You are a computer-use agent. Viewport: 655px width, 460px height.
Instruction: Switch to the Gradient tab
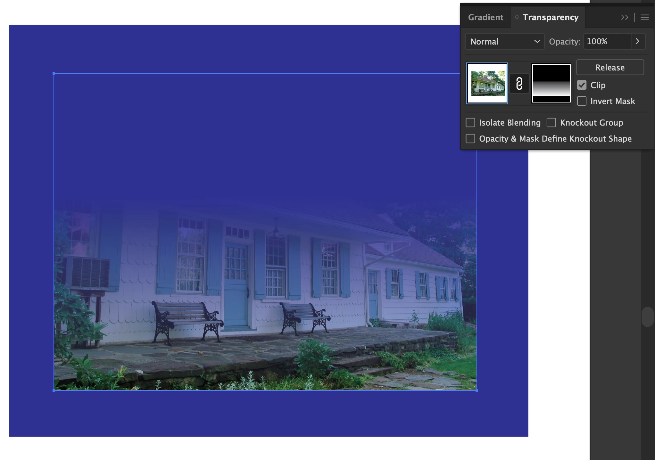(485, 18)
